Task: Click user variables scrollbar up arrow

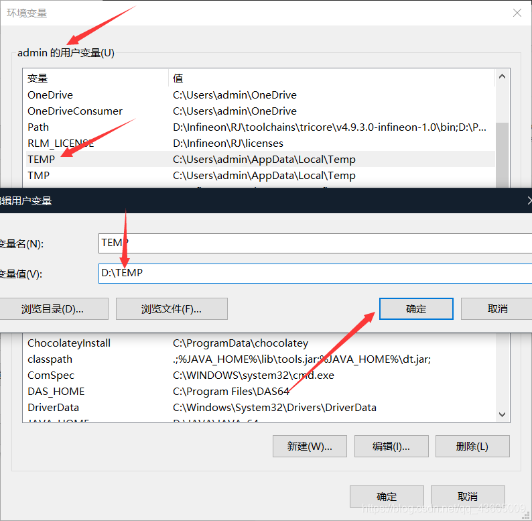Action: point(502,76)
